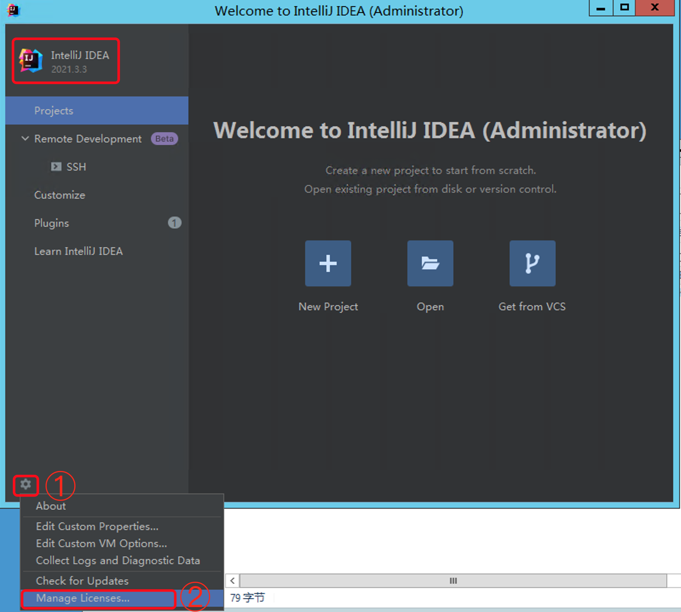Viewport: 681px width, 612px height.
Task: Close the IntelliJ welcome window
Action: tap(655, 8)
